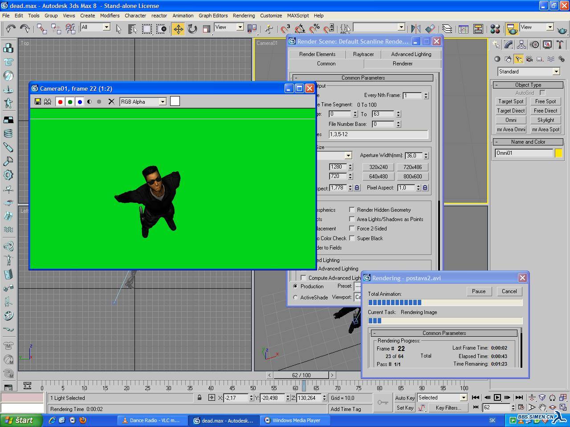Pause the rendering in progress dialog

click(x=479, y=291)
